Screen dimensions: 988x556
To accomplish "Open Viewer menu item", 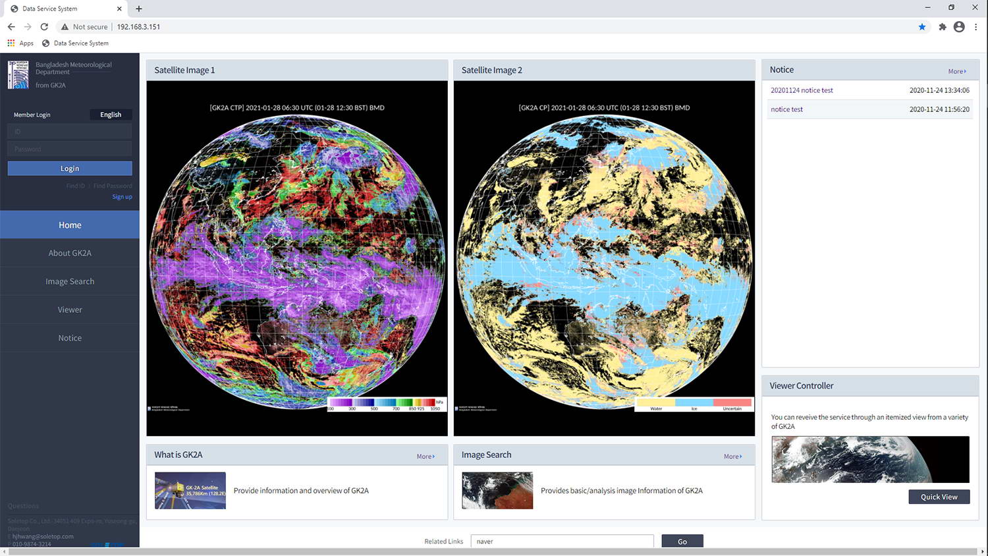I will pyautogui.click(x=70, y=310).
